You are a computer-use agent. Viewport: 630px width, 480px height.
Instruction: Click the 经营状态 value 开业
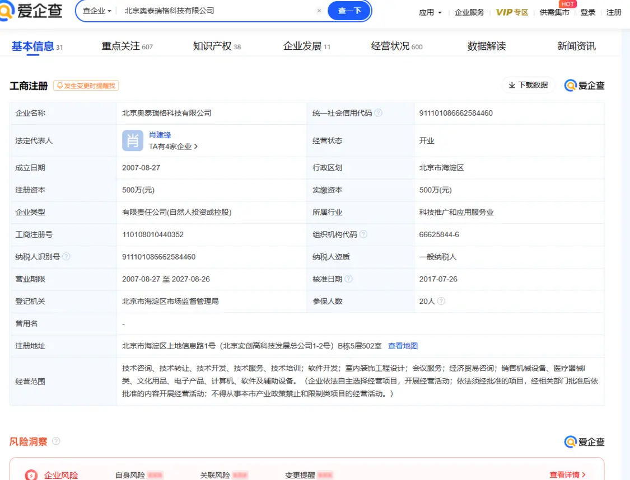point(427,140)
